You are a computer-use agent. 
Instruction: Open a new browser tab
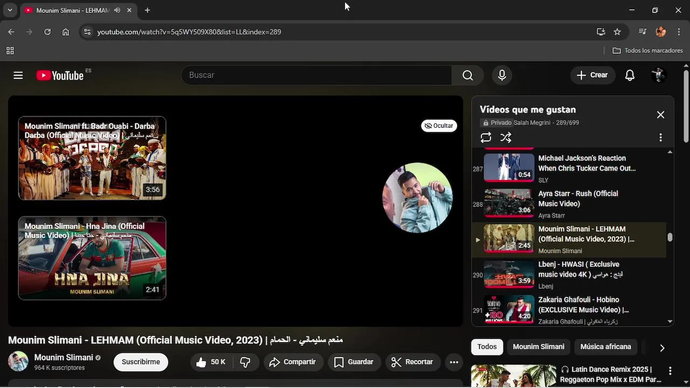pyautogui.click(x=147, y=10)
